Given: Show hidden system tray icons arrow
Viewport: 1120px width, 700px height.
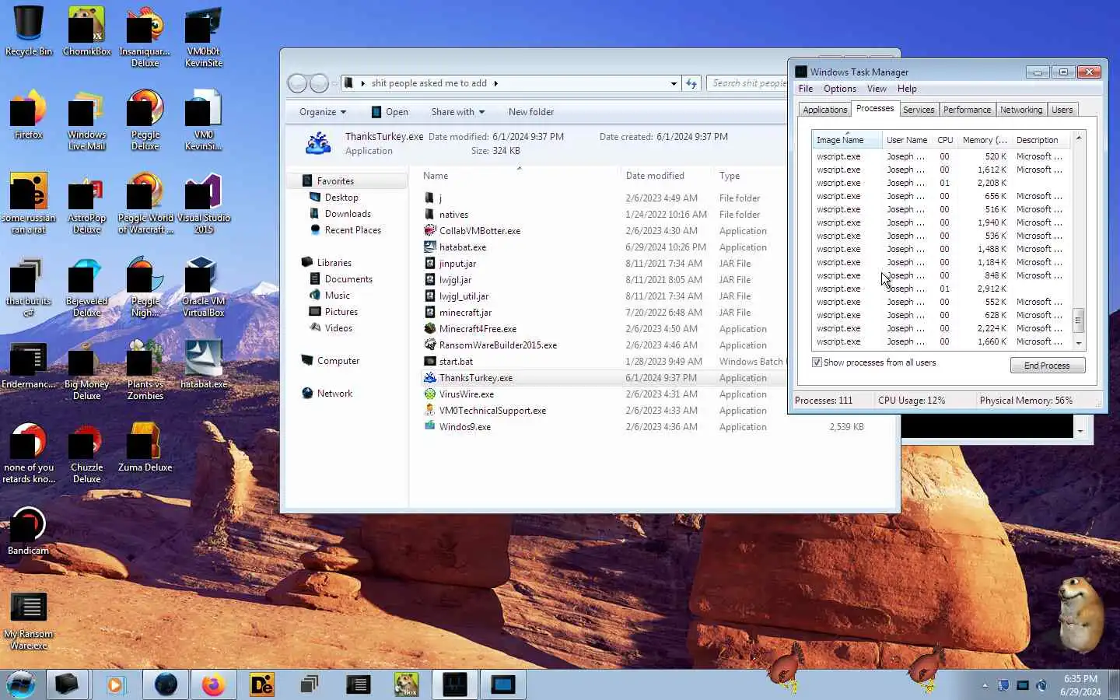Looking at the screenshot, I should [x=985, y=685].
